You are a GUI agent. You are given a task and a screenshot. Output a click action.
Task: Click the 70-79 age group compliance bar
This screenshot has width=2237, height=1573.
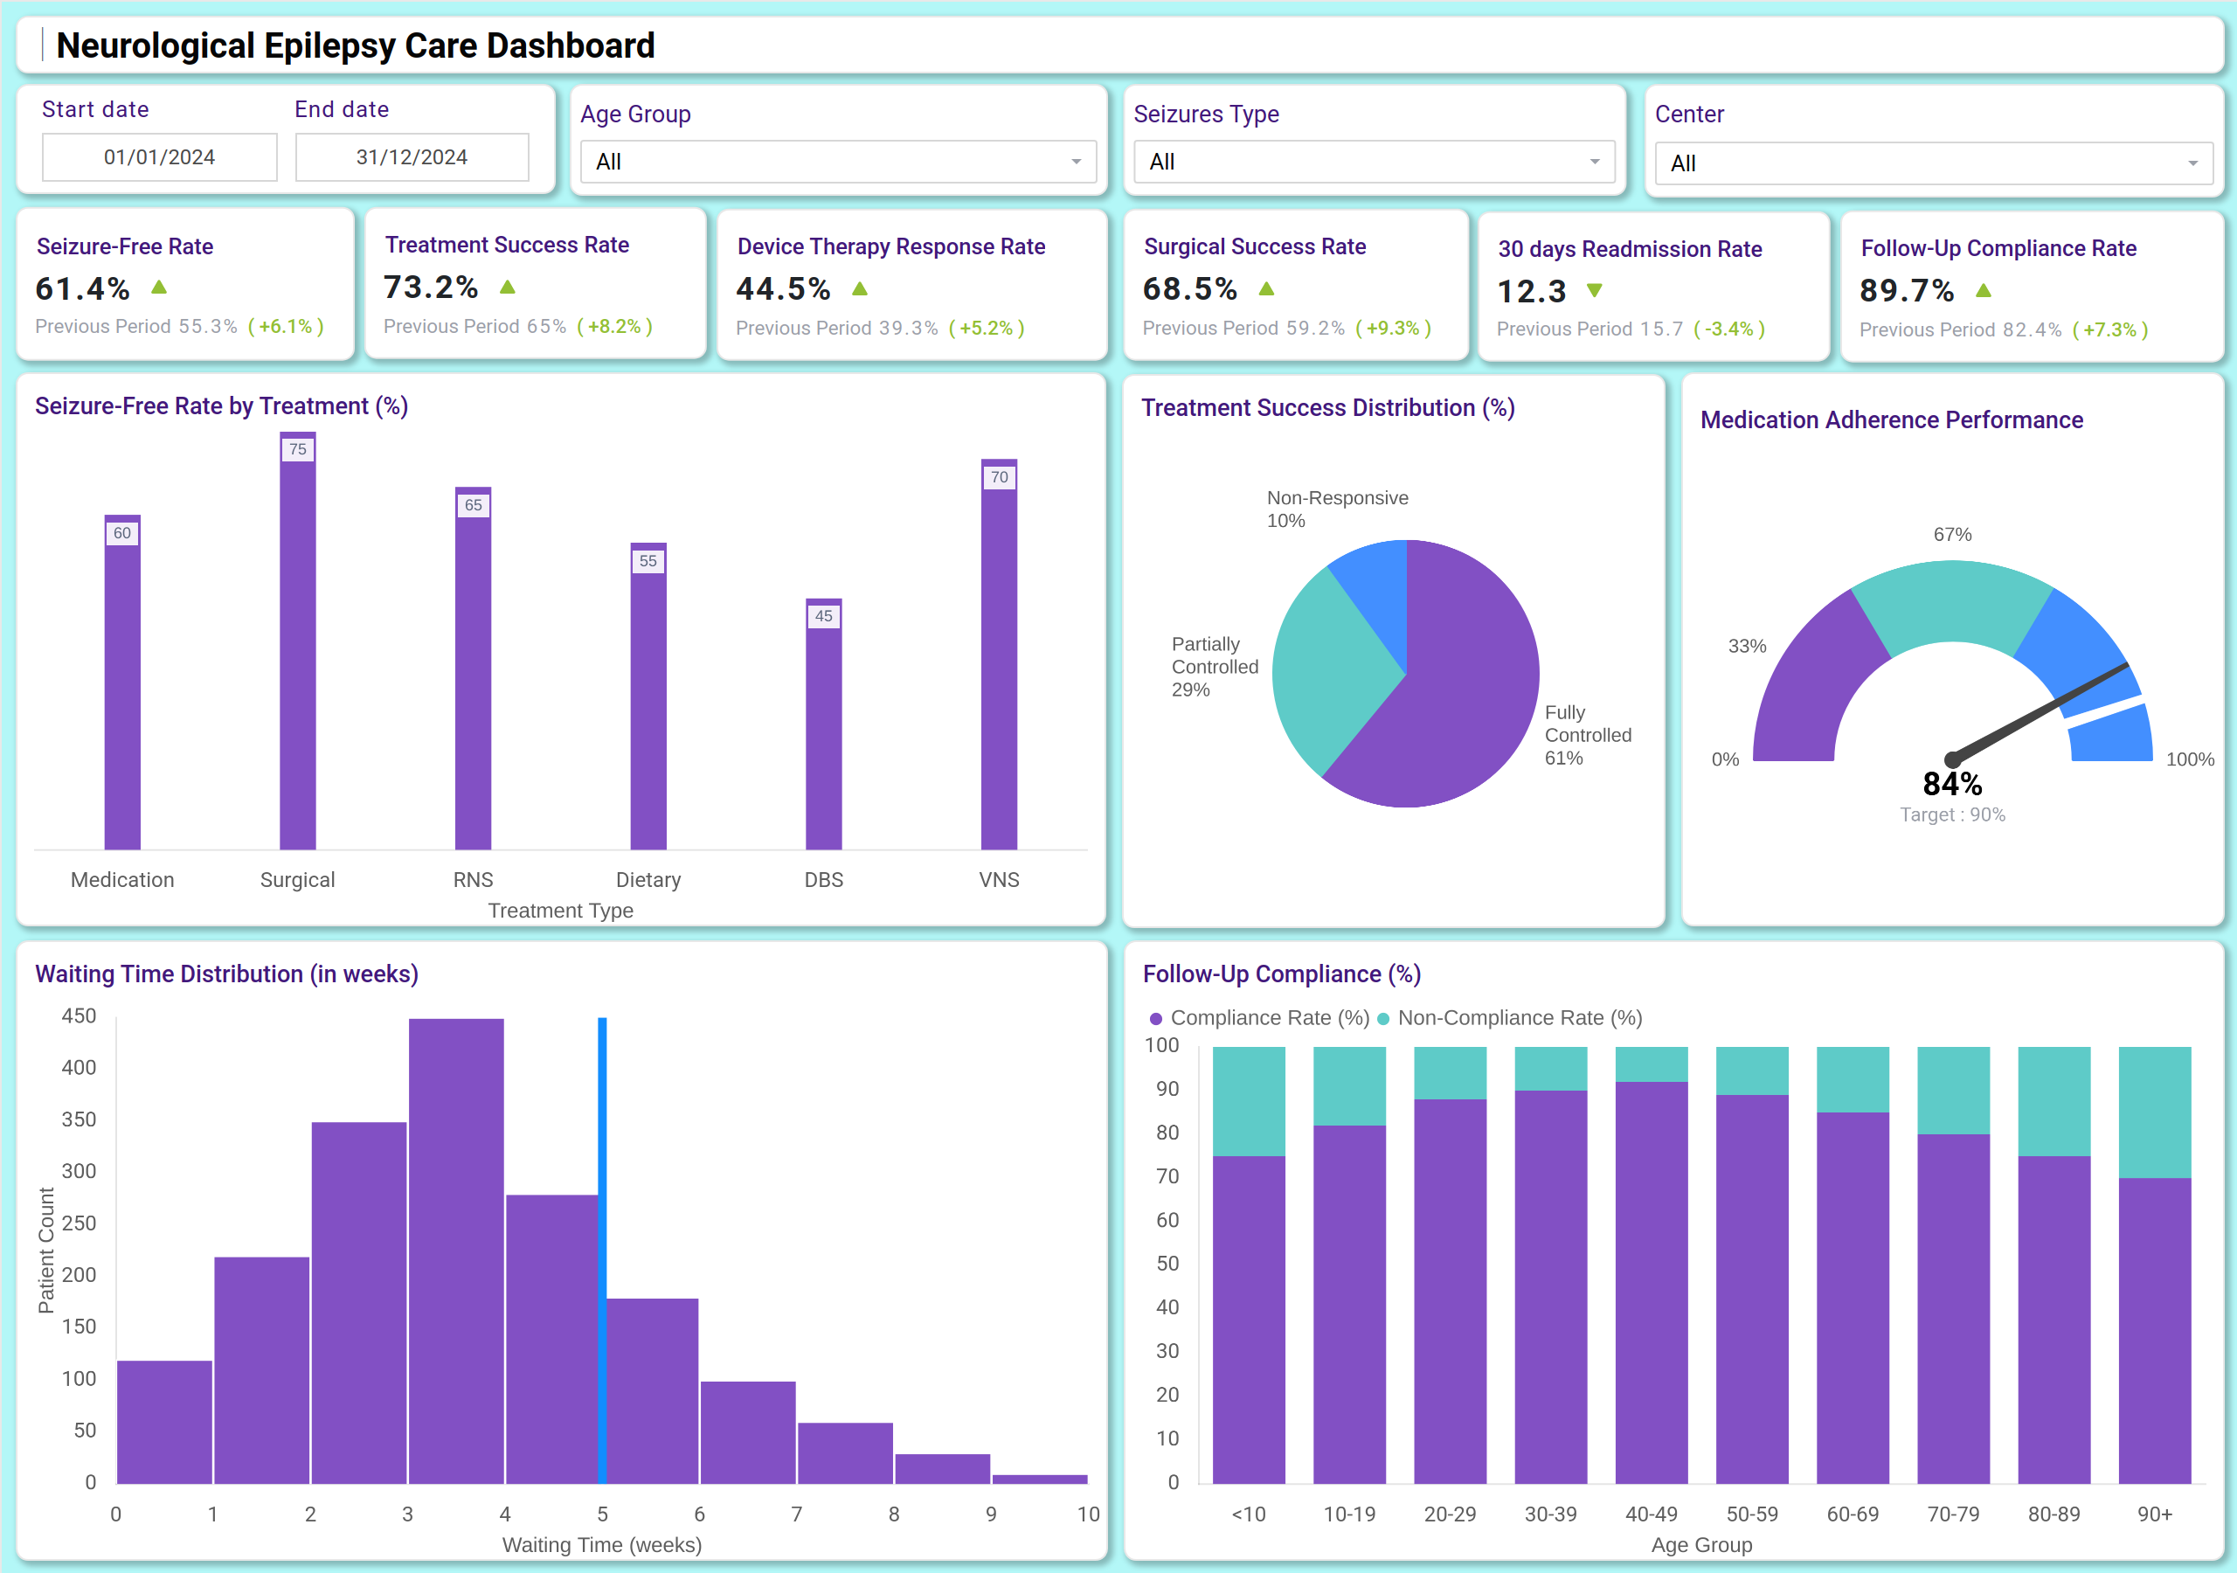pos(1954,1310)
